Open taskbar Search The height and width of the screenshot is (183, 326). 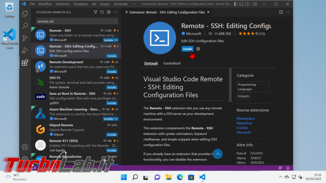point(135,177)
